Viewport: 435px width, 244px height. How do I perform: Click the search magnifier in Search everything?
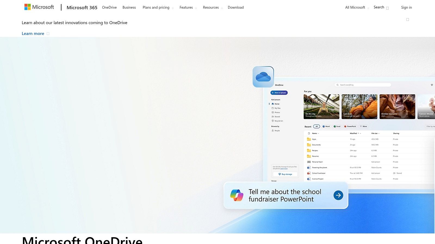click(338, 85)
